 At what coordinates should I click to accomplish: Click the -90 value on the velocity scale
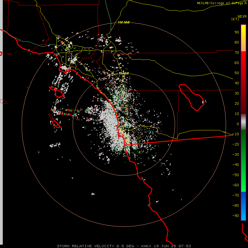tap(236, 215)
